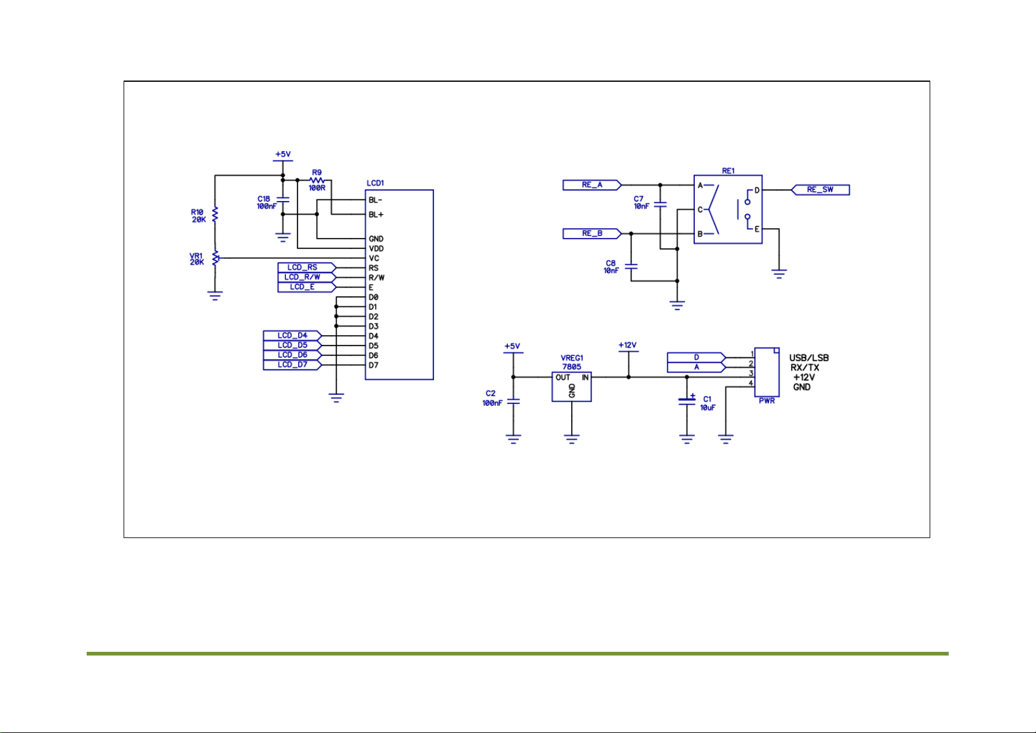Click the VDD pin label on LCD1
Viewport: 1036px width, 733px height.
[x=376, y=248]
